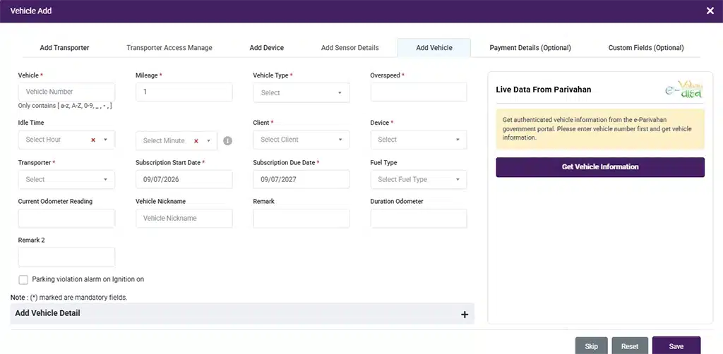Click the Live Data From Parivahan heading
Viewport: 723px width, 354px height.
tap(544, 90)
